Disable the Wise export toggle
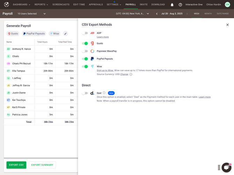Image resolution: width=234 pixels, height=175 pixels. (85, 67)
